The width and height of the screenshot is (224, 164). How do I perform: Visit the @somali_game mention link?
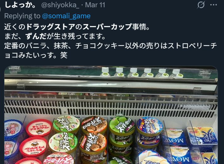point(66,16)
